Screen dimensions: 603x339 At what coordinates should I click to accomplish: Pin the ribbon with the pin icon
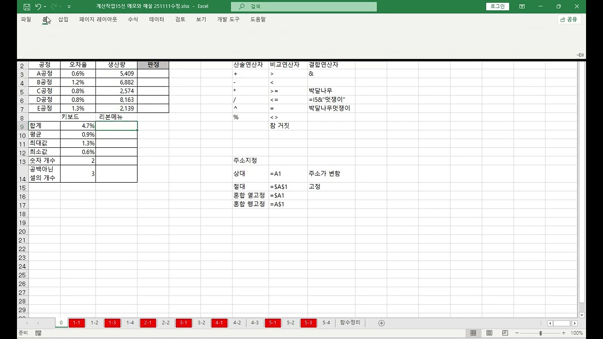click(x=580, y=55)
